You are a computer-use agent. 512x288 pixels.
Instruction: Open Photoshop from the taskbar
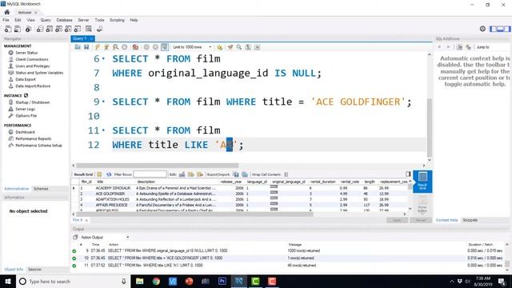tap(222, 281)
